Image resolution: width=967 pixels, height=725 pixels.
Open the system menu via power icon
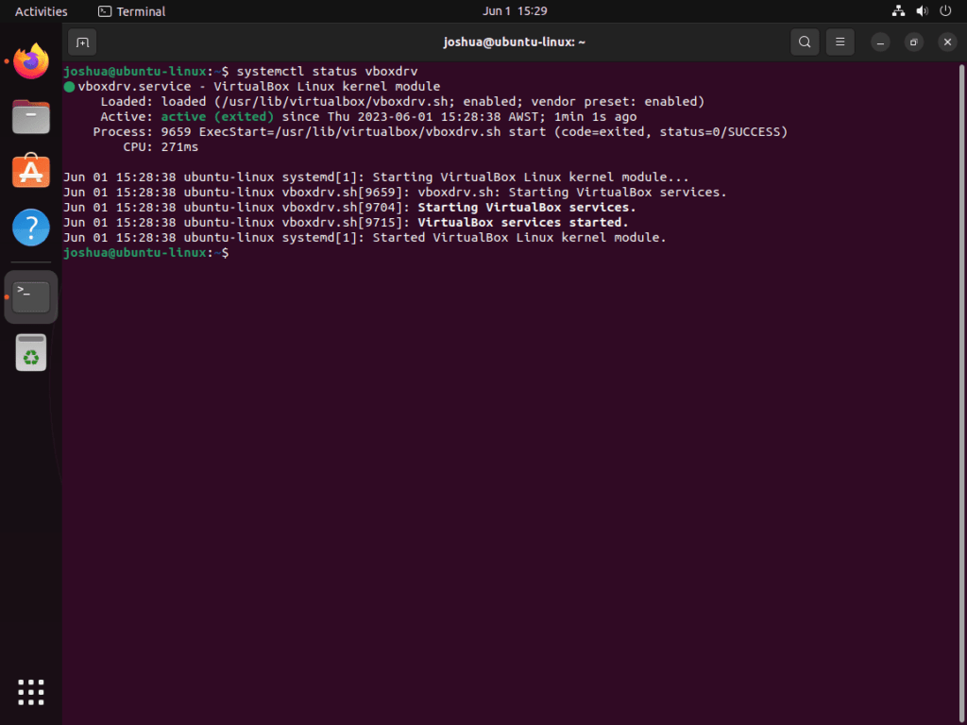[944, 10]
